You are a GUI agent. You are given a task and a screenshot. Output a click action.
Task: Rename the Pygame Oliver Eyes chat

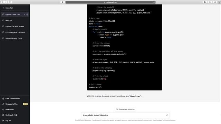click(x=25, y=14)
